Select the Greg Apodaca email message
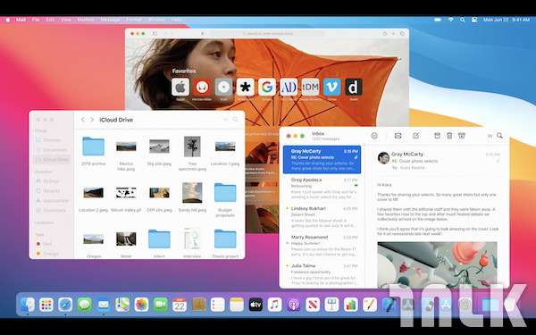The height and width of the screenshot is (335, 536). [322, 188]
